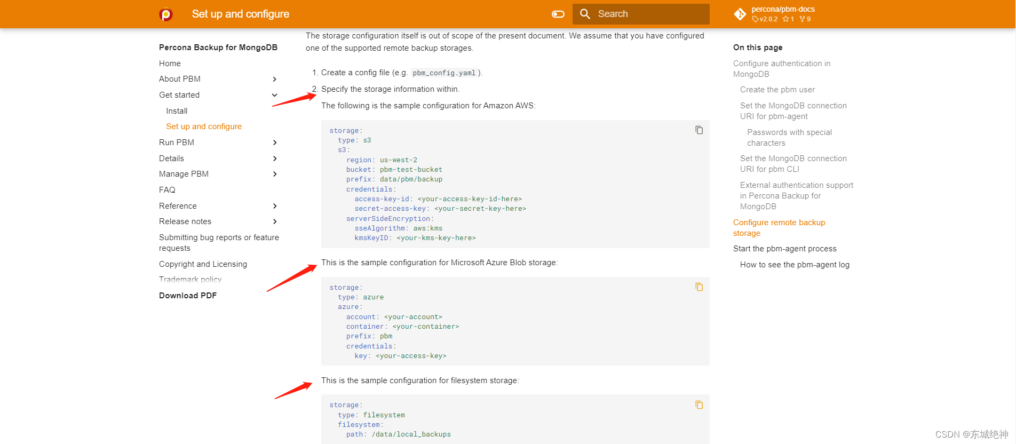The width and height of the screenshot is (1016, 444).
Task: Expand the Details section chevron
Action: pos(275,158)
